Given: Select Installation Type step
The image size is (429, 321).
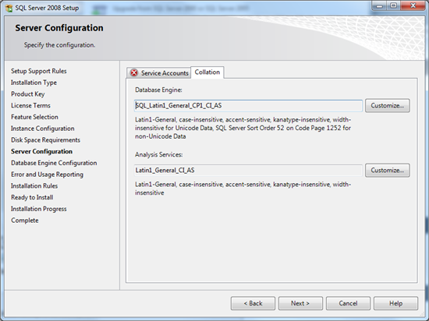Looking at the screenshot, I should [34, 83].
